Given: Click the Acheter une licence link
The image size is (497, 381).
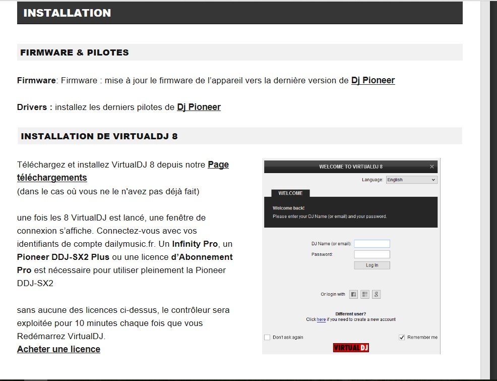Looking at the screenshot, I should point(58,349).
